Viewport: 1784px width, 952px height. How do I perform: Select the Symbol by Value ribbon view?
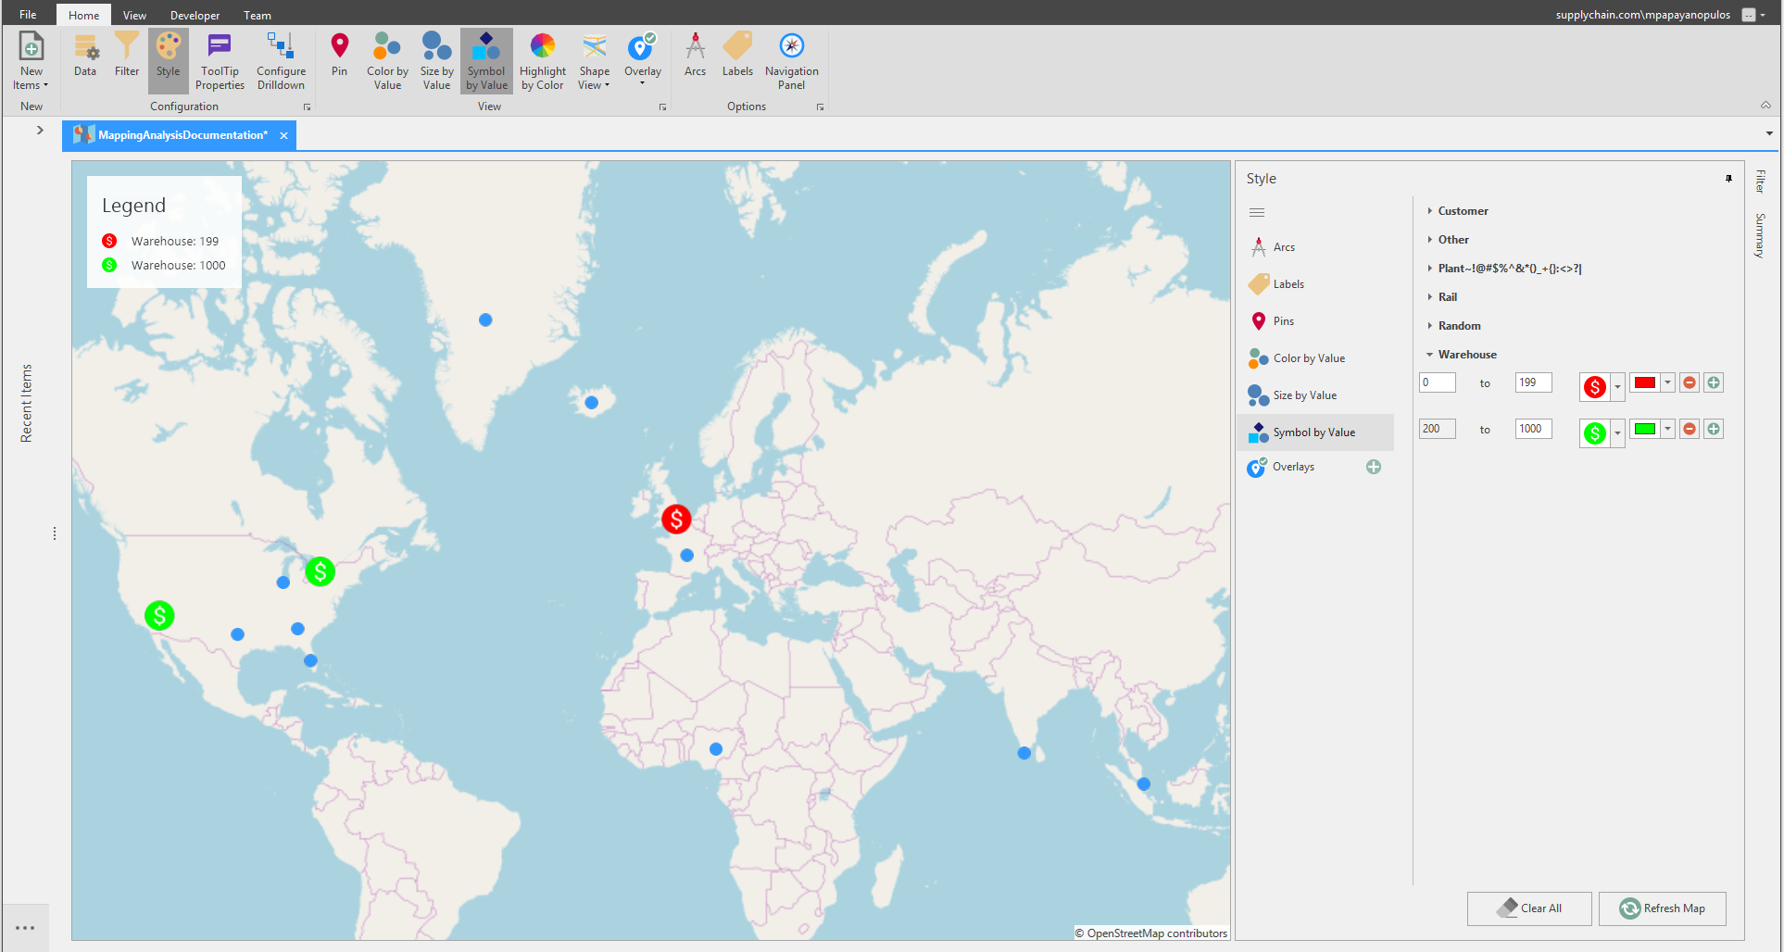486,61
